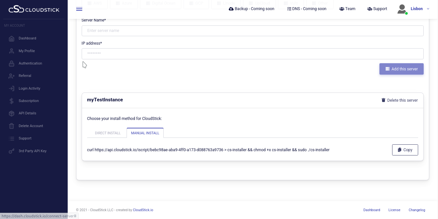
Task: Copy the installer curl command
Action: 405,150
